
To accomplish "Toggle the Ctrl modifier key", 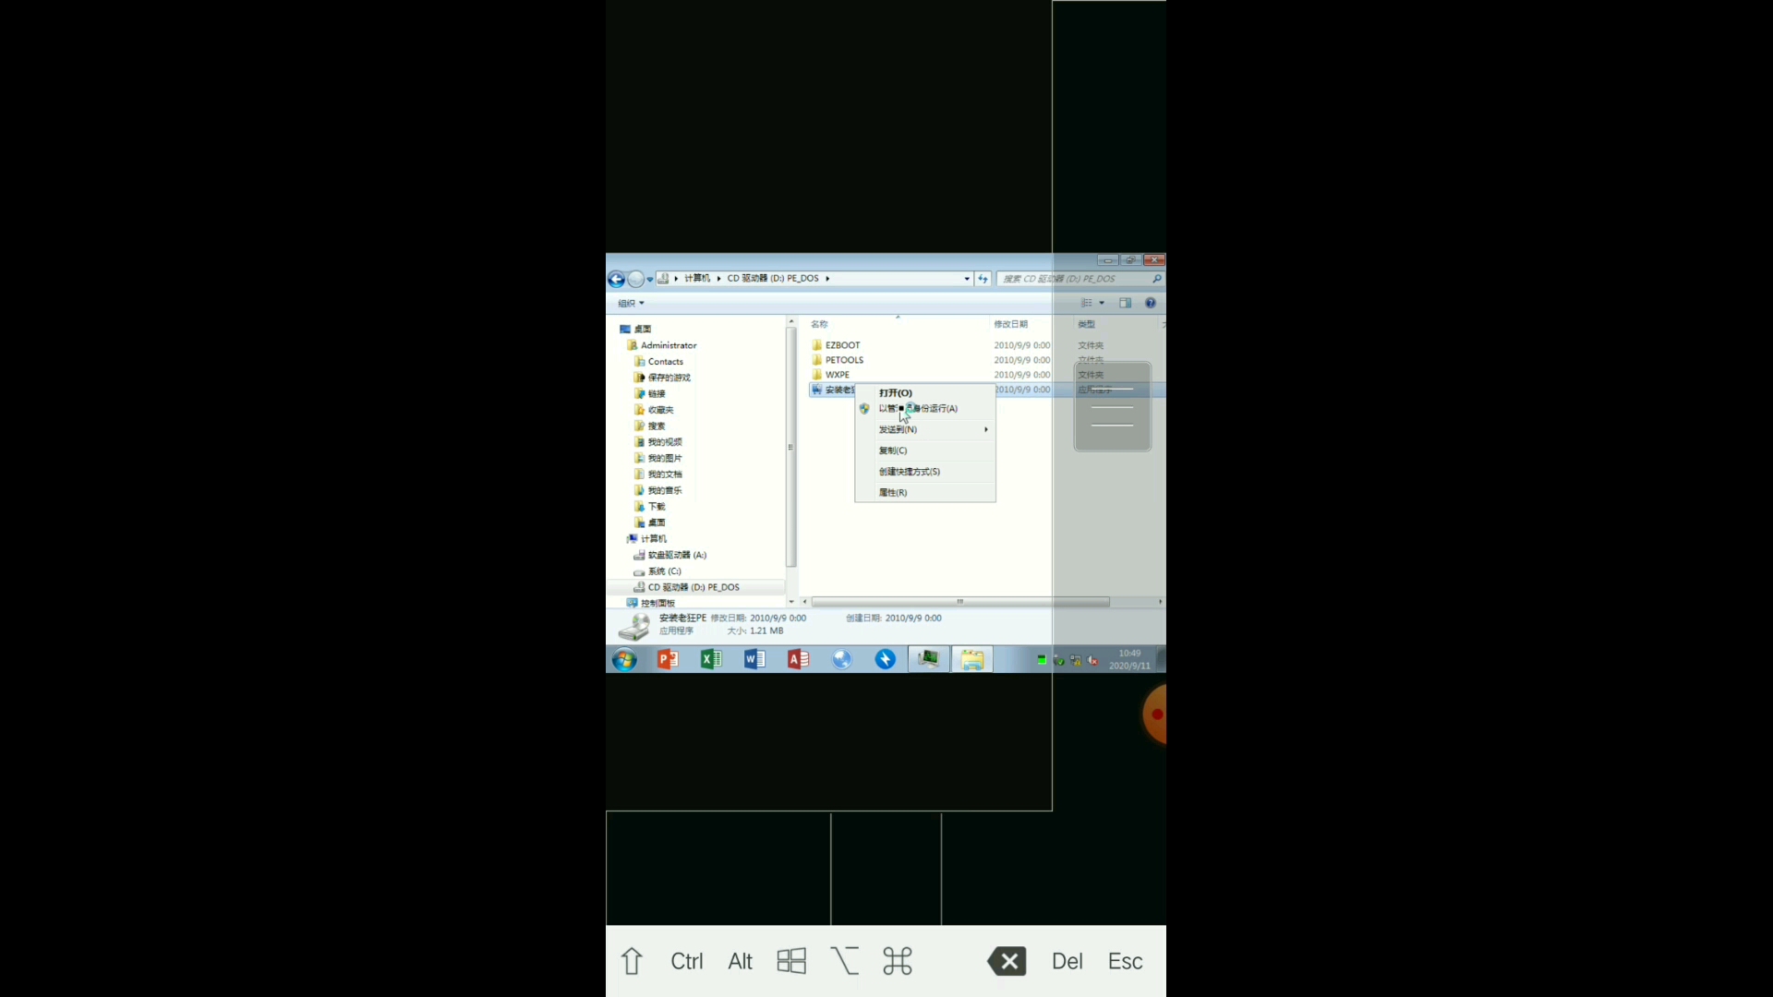I will point(686,961).
